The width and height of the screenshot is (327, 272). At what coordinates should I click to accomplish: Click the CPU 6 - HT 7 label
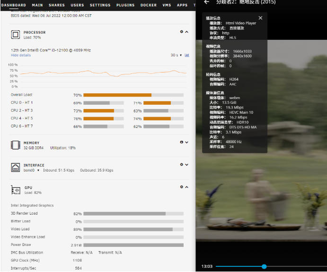point(22,126)
